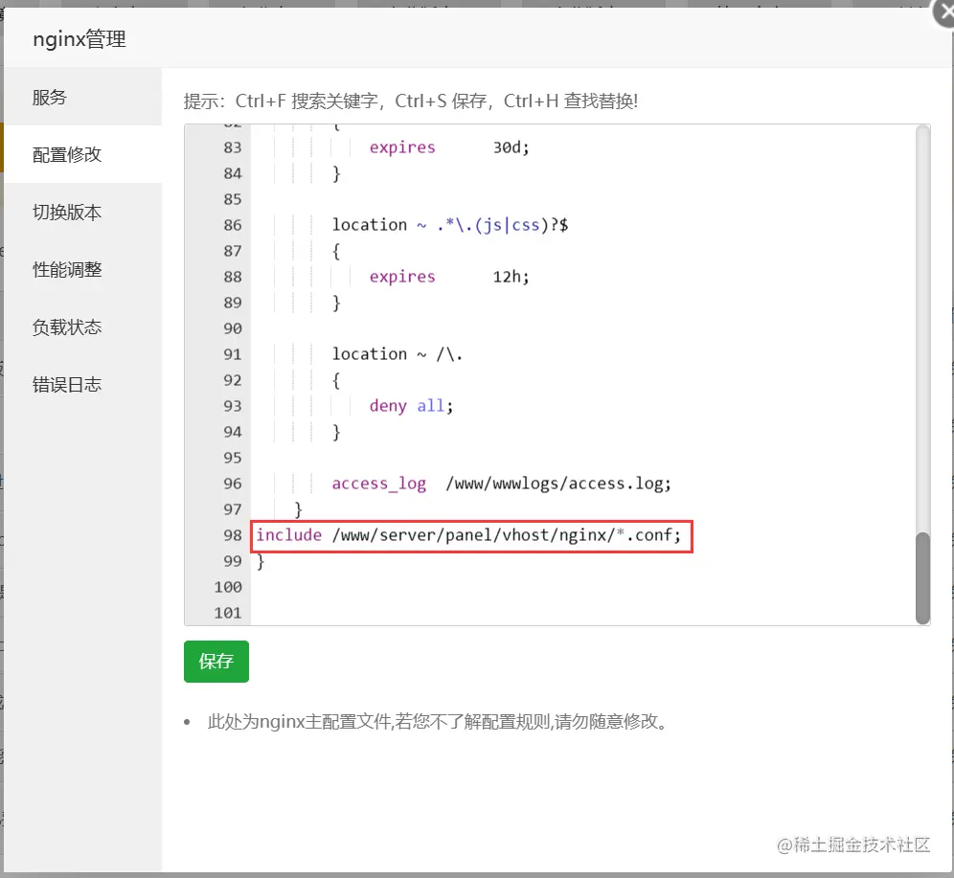The height and width of the screenshot is (878, 954).
Task: Click the closing brace on line 84
Action: pyautogui.click(x=336, y=174)
